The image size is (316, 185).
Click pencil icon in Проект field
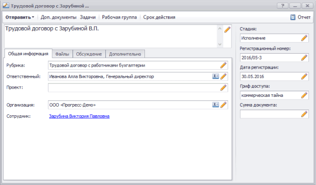pos(223,88)
